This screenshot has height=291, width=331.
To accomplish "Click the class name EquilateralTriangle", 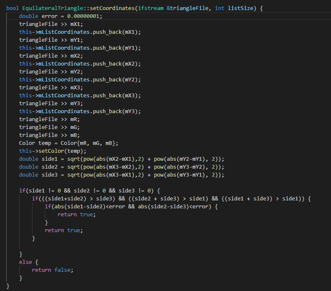I will [x=53, y=8].
